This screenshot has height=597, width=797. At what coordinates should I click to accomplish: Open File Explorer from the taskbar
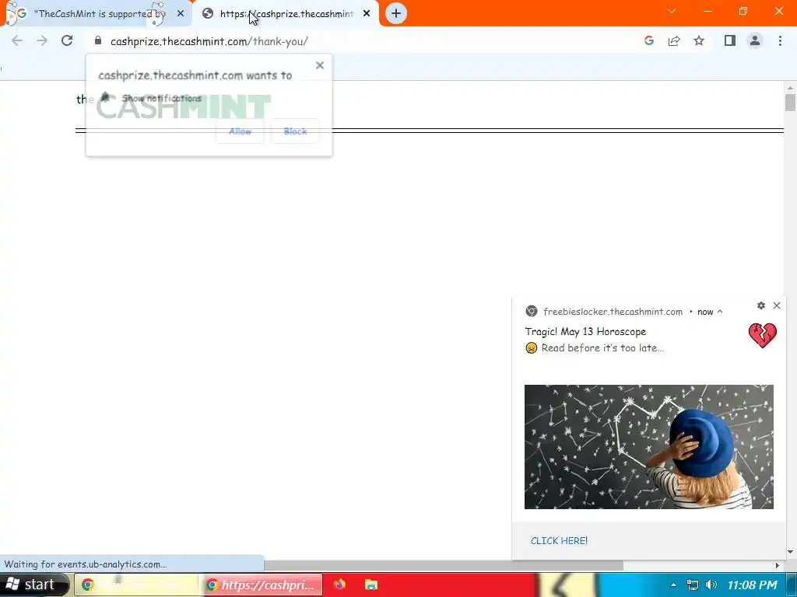[x=371, y=585]
